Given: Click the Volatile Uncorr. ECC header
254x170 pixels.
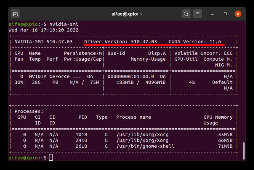Looking at the screenshot, I should (x=203, y=53).
